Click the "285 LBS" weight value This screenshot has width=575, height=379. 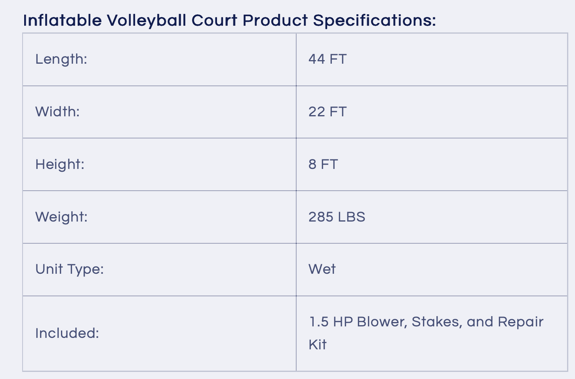tap(337, 217)
